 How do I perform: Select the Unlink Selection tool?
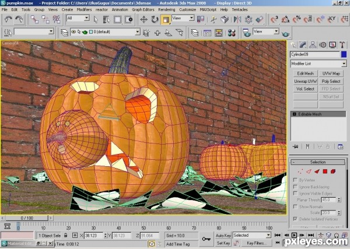[45, 19]
